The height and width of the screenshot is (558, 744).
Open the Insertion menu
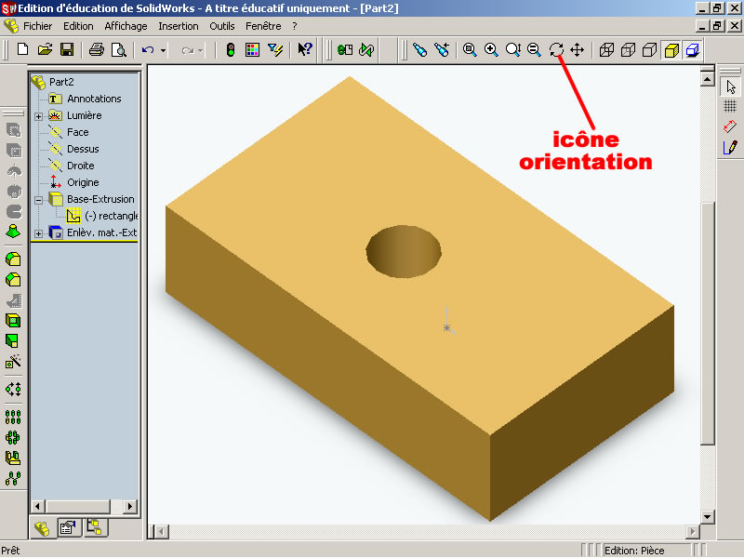pyautogui.click(x=179, y=26)
